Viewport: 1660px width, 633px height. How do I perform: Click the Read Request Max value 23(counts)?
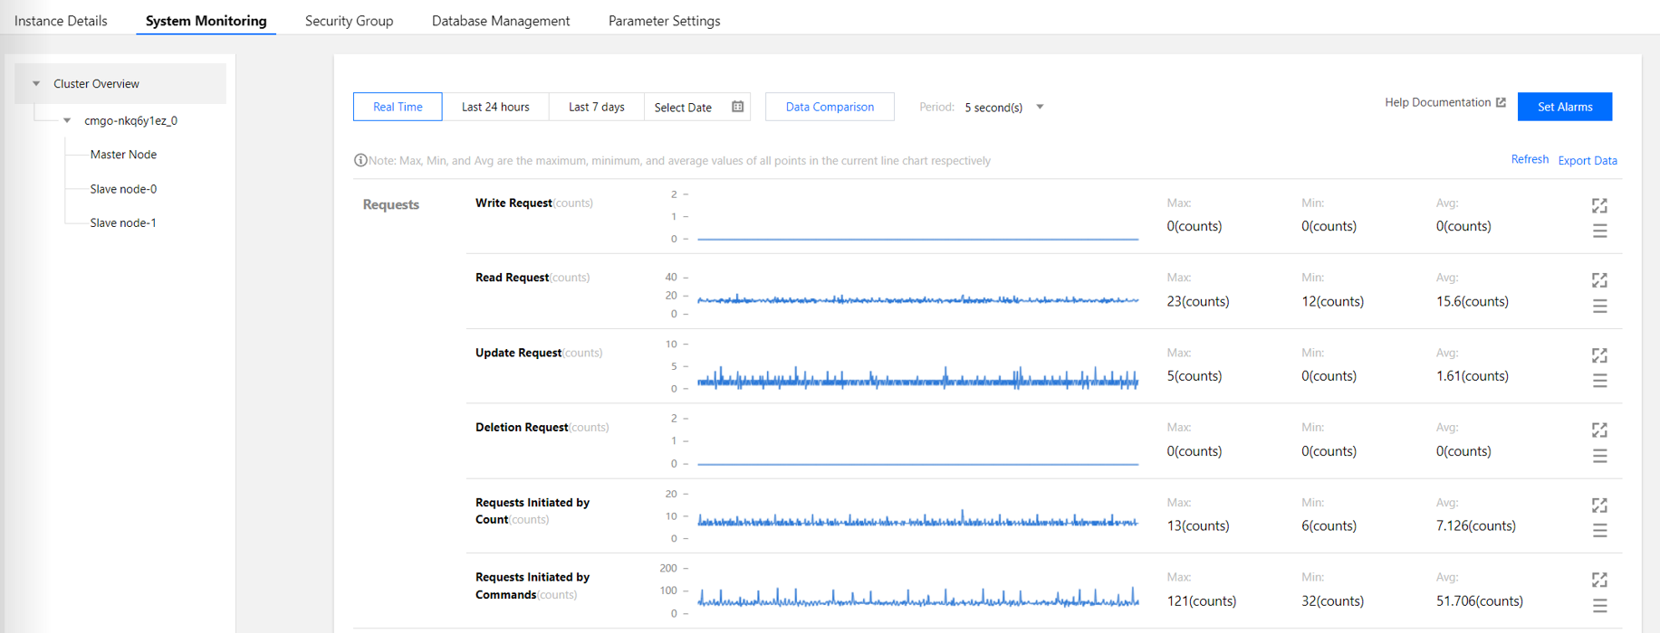[1197, 301]
